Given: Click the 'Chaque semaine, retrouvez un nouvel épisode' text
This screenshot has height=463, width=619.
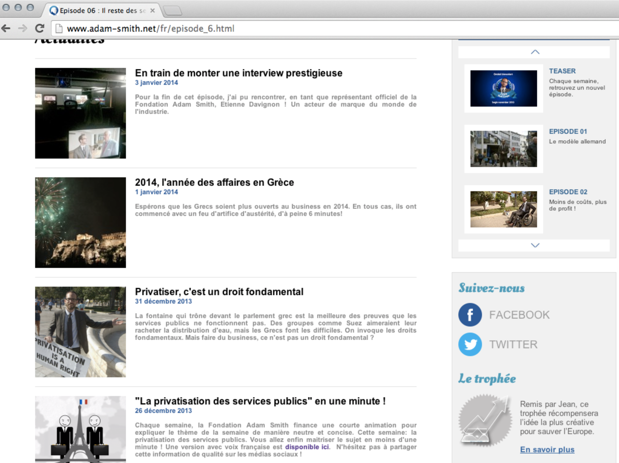Looking at the screenshot, I should click(577, 88).
